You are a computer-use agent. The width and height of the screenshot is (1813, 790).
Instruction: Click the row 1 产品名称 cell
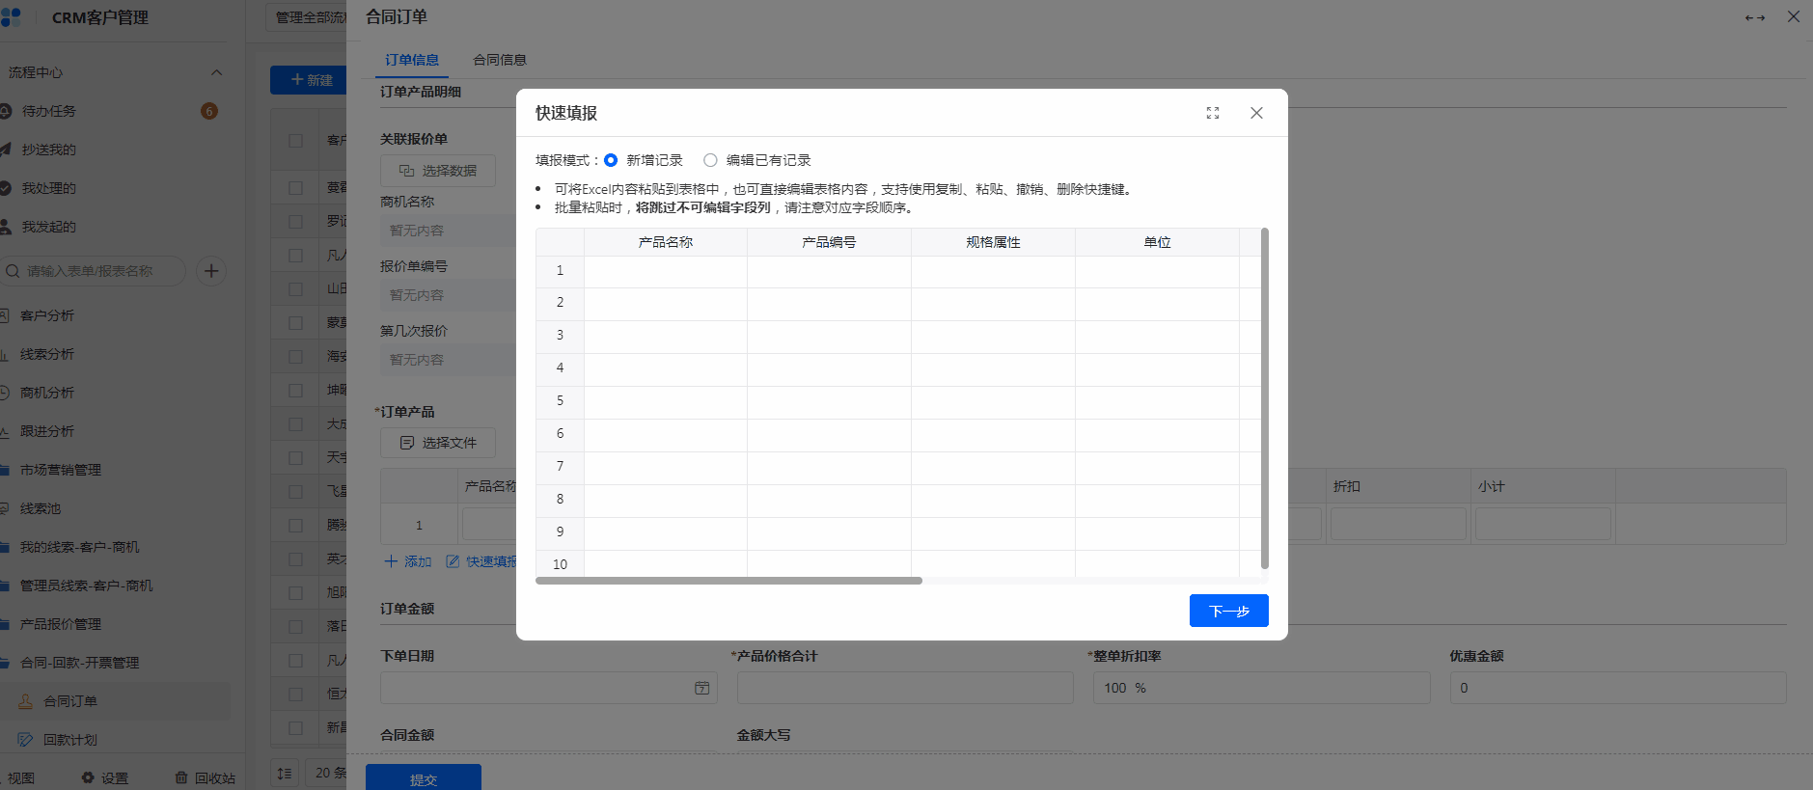click(x=665, y=271)
